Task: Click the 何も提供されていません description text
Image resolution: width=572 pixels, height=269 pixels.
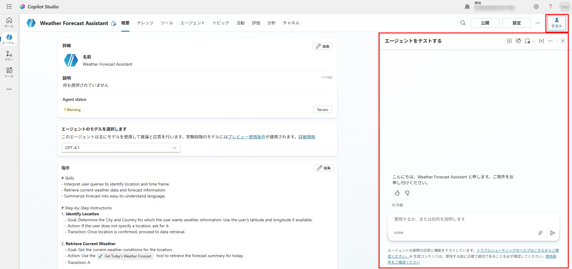Action: pyautogui.click(x=85, y=85)
